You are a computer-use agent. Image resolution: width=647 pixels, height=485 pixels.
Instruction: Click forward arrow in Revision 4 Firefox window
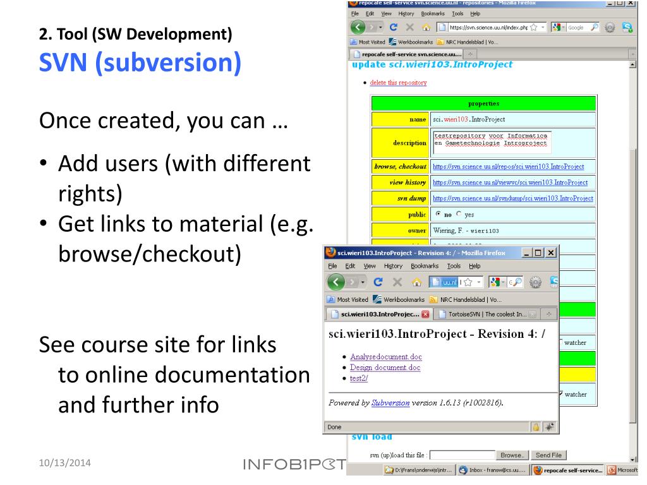(x=352, y=282)
